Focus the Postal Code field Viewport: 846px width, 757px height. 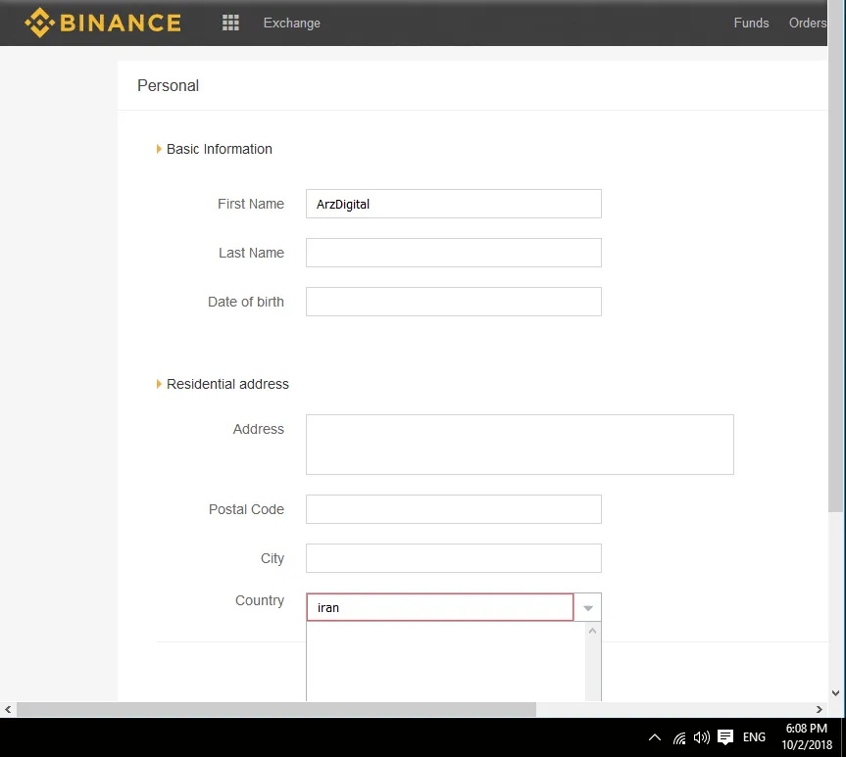pos(453,509)
